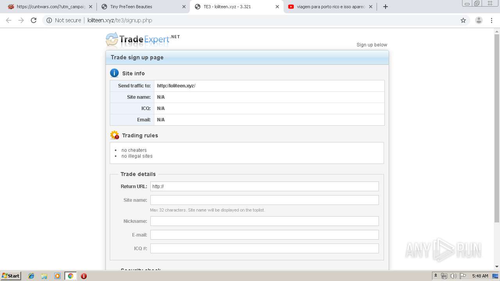500x281 pixels.
Task: Close the YouTube tab
Action: (371, 7)
